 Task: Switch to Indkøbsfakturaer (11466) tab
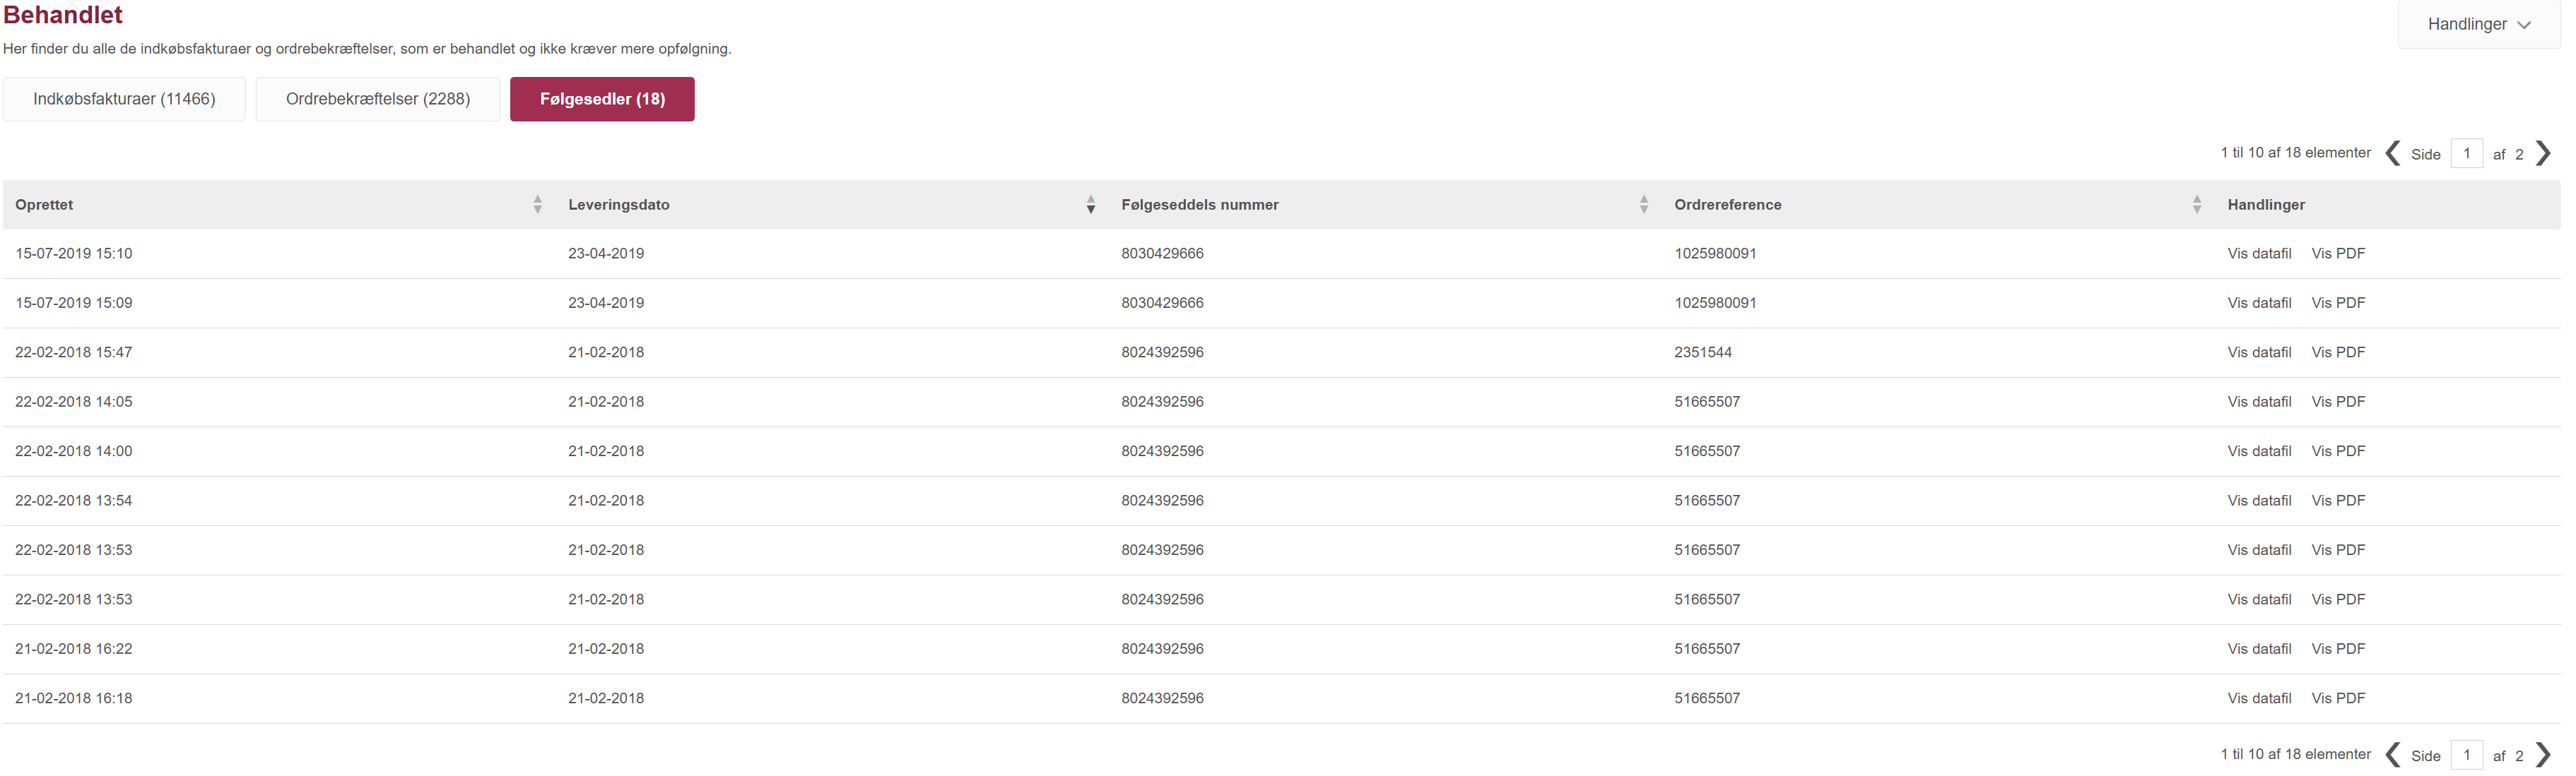[x=124, y=99]
